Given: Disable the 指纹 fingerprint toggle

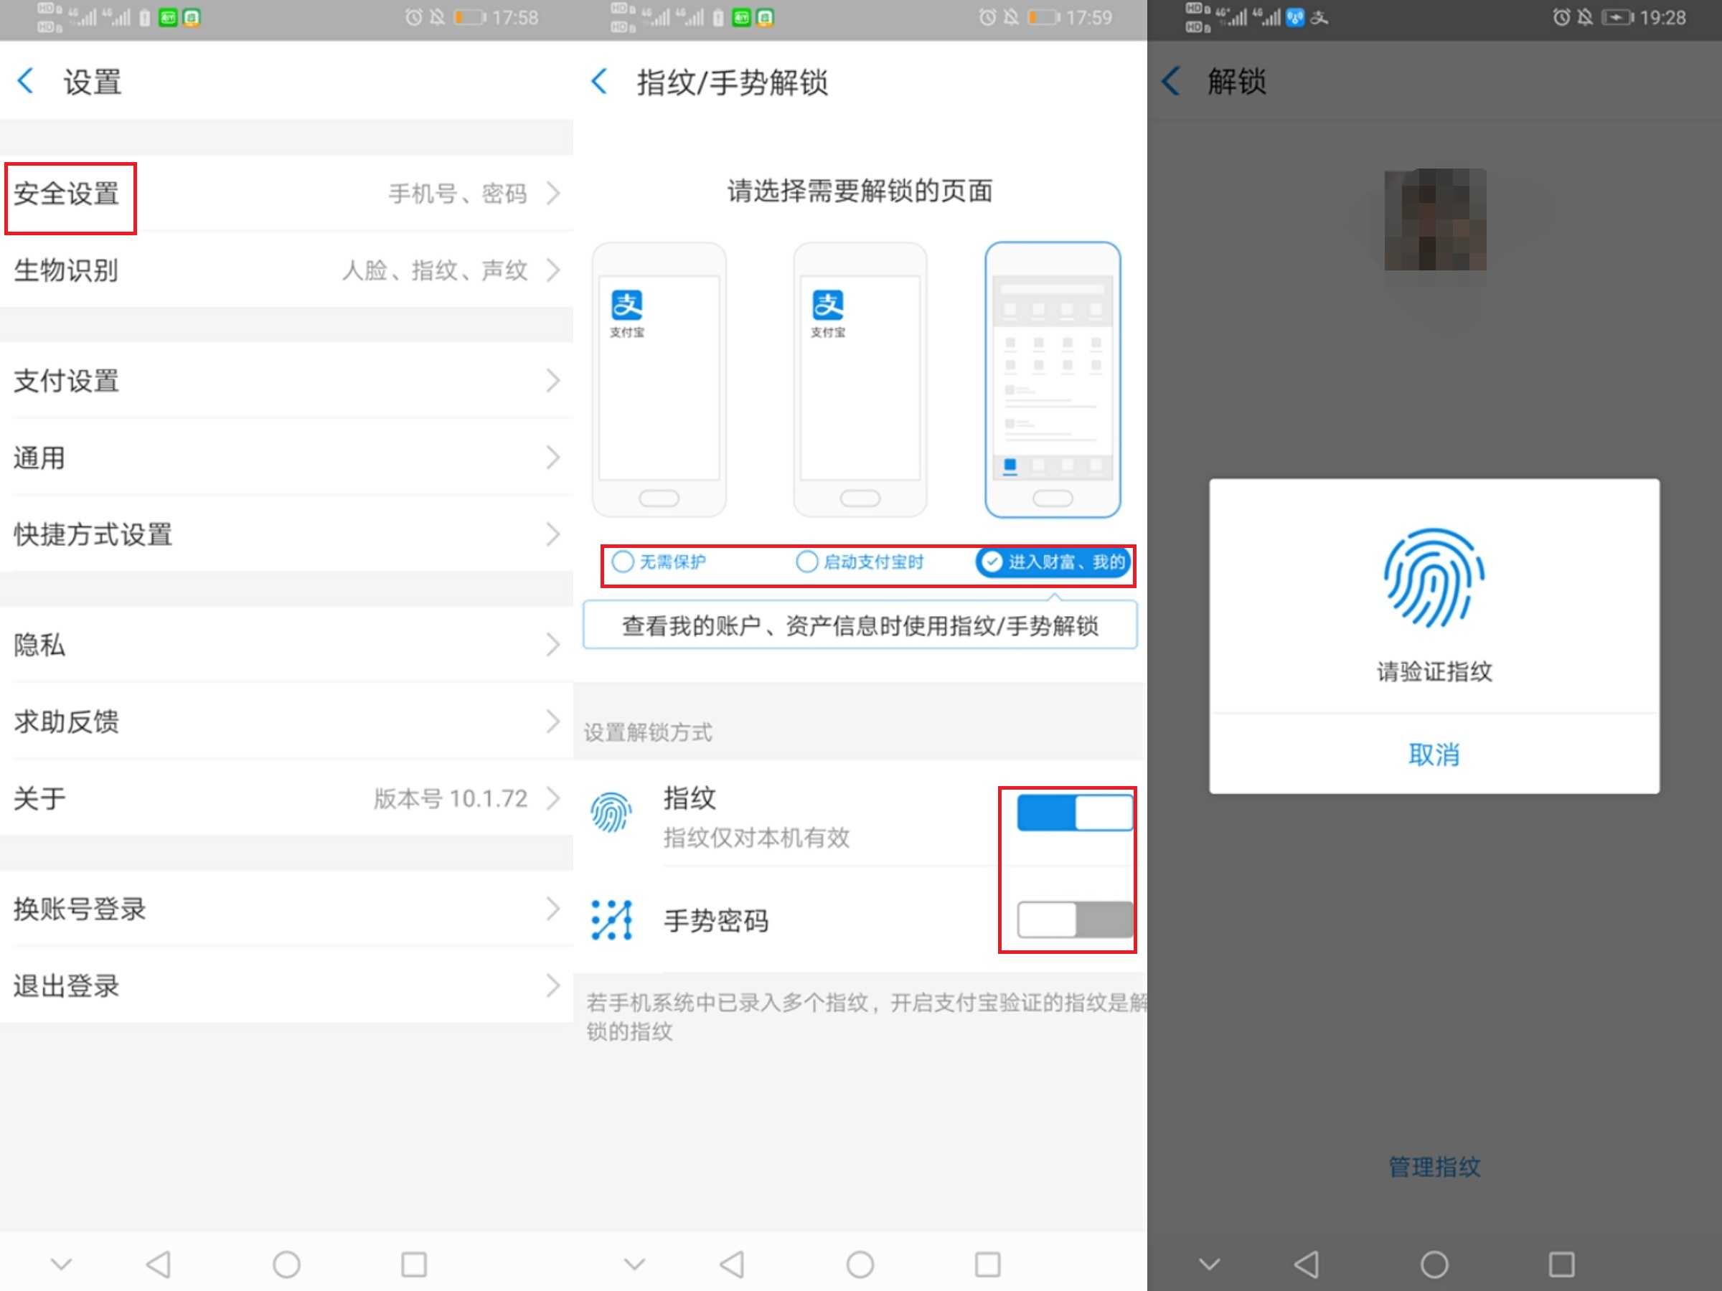Looking at the screenshot, I should (1074, 812).
